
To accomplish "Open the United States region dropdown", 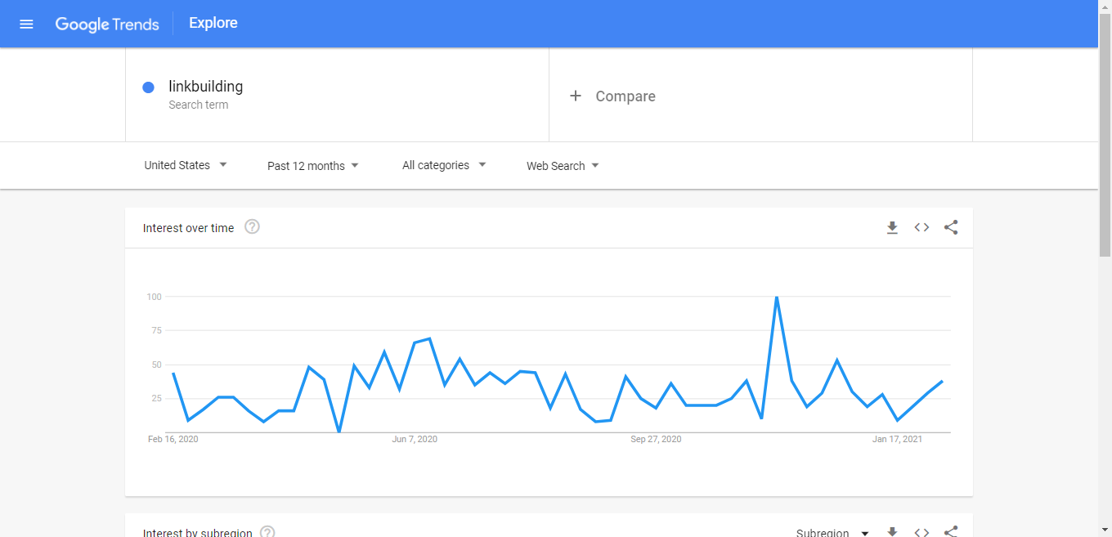I will pos(186,165).
